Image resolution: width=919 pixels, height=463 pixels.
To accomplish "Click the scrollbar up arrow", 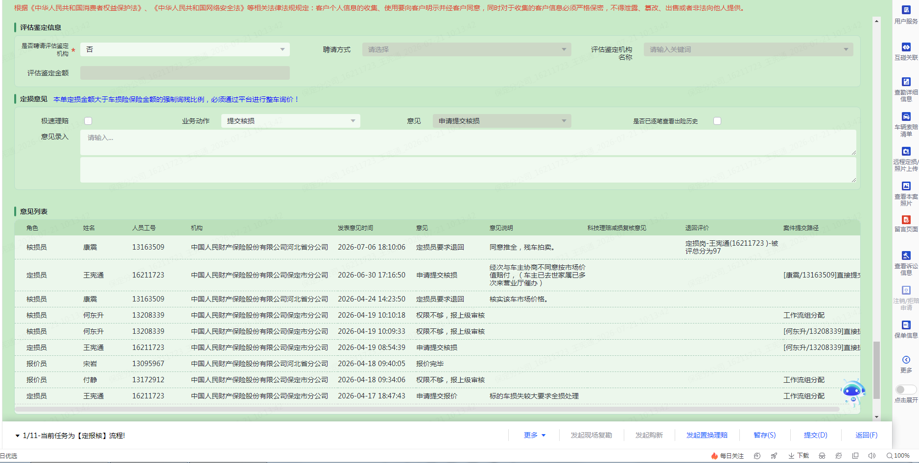I will pyautogui.click(x=876, y=21).
